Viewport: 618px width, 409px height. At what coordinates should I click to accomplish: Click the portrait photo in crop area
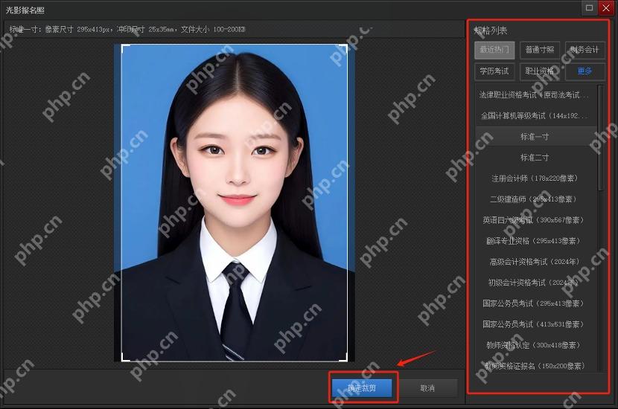tap(235, 203)
